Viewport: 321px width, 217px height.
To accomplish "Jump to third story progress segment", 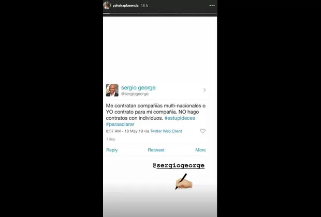I will click(x=150, y=13).
